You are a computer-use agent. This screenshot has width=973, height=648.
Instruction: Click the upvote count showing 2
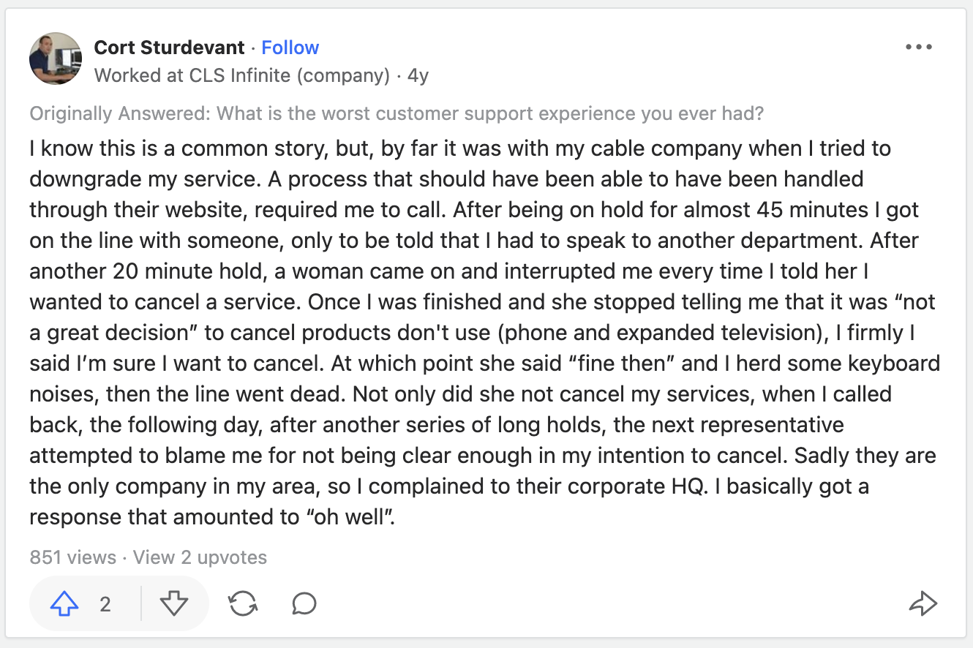point(105,603)
